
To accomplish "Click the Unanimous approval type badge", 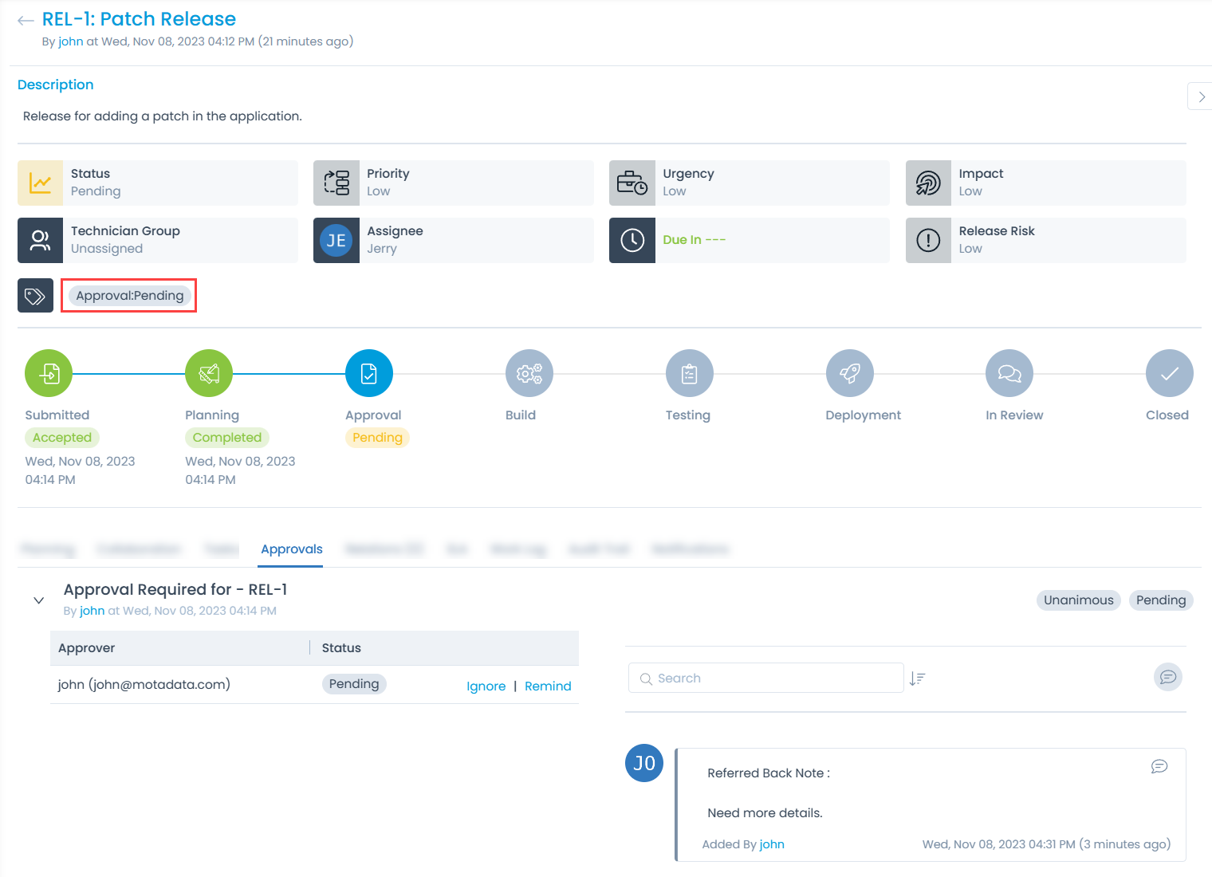I will coord(1079,600).
